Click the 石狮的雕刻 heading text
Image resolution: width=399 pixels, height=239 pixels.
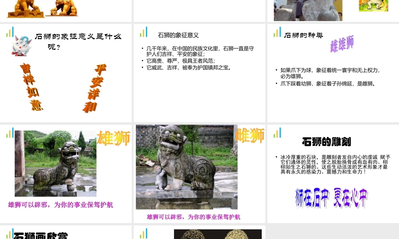(326, 142)
